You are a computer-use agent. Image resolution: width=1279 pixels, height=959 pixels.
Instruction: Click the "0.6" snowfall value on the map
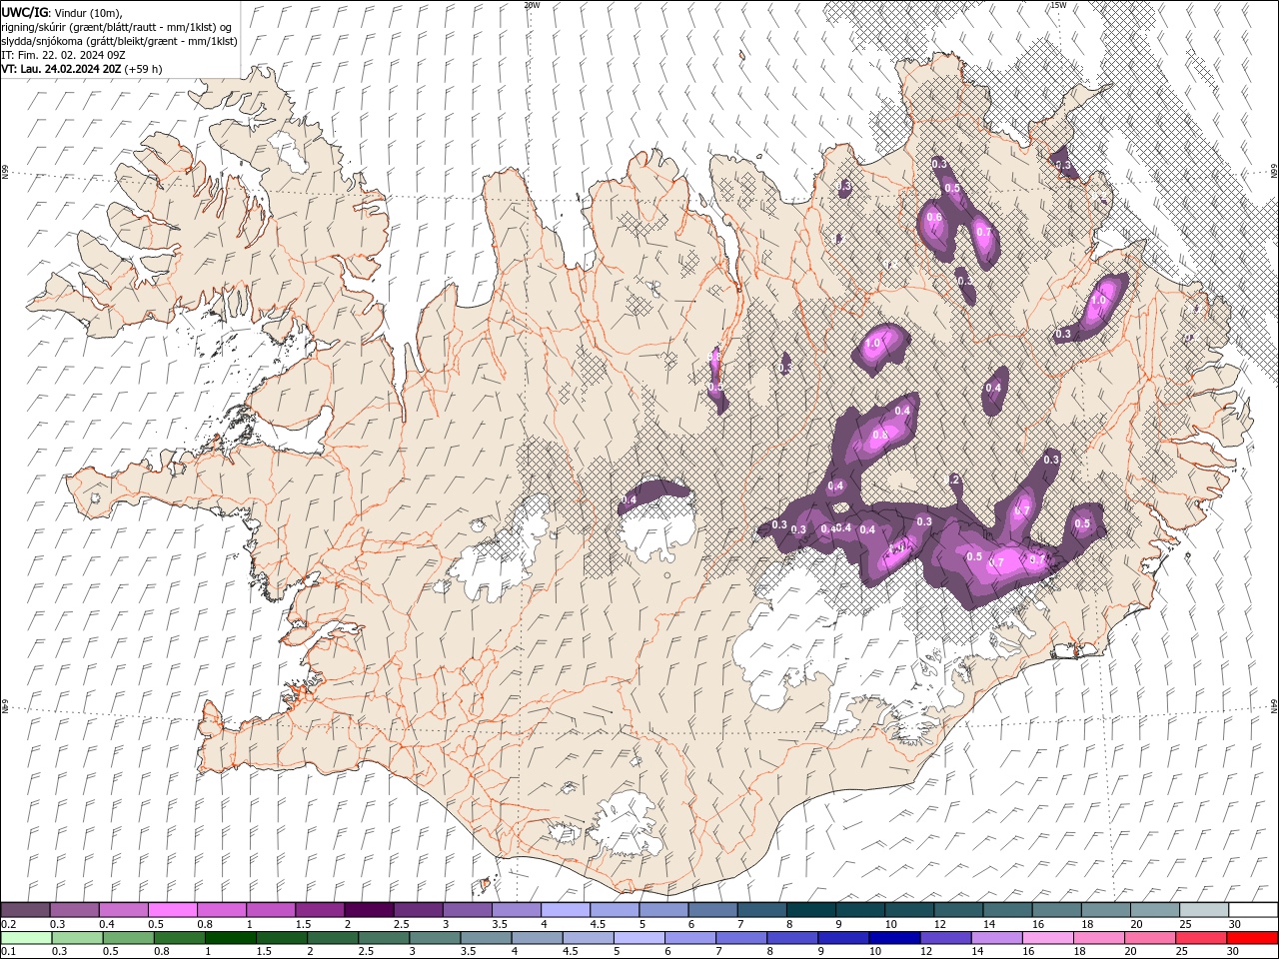click(934, 217)
